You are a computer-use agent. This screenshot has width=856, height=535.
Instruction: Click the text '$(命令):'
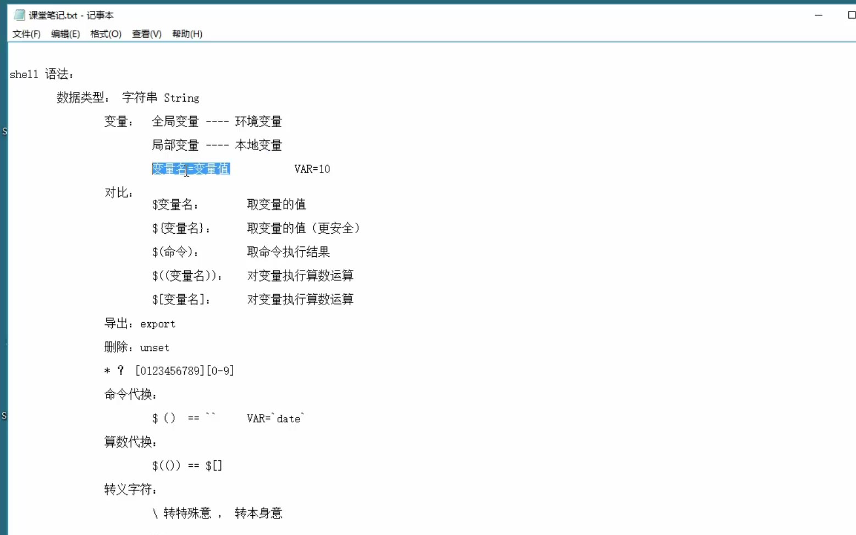175,252
